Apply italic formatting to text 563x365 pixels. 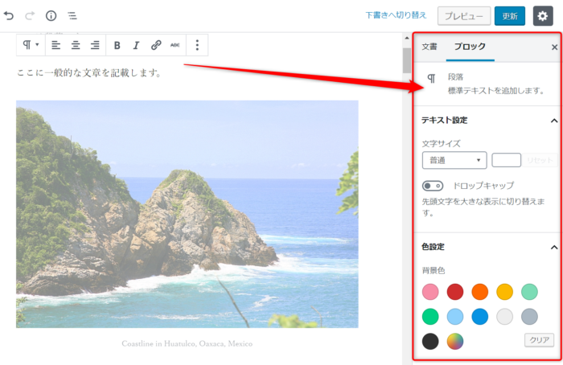[136, 45]
